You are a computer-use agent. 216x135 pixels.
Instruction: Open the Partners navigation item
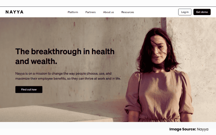click(90, 12)
